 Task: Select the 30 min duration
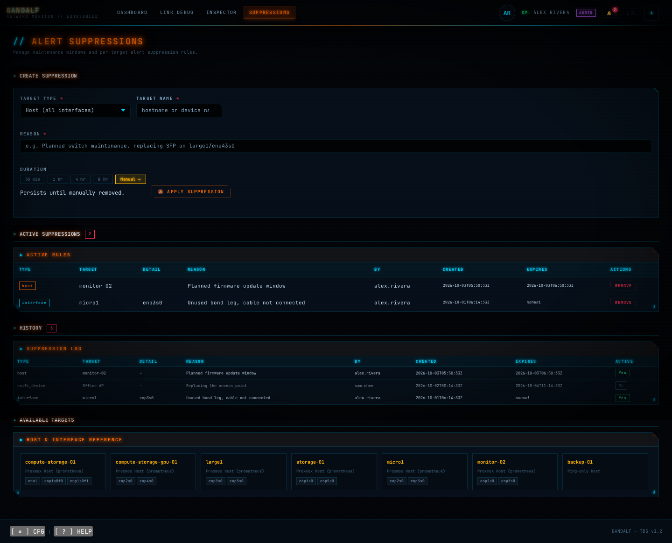[33, 179]
